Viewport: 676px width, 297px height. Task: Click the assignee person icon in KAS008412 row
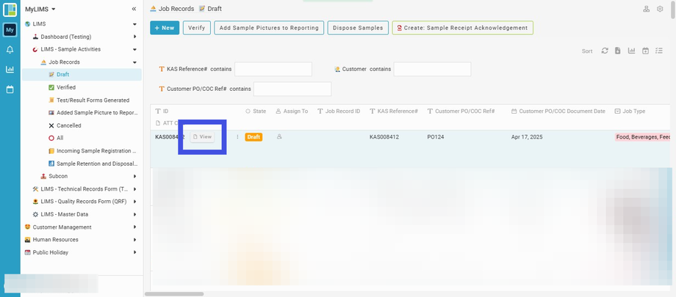(279, 136)
